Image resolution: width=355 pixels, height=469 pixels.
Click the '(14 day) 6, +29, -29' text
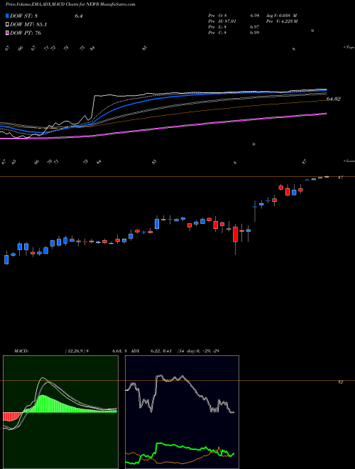198,351
